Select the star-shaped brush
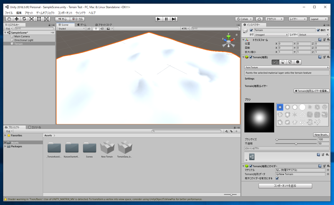The image size is (334, 205). (302, 115)
